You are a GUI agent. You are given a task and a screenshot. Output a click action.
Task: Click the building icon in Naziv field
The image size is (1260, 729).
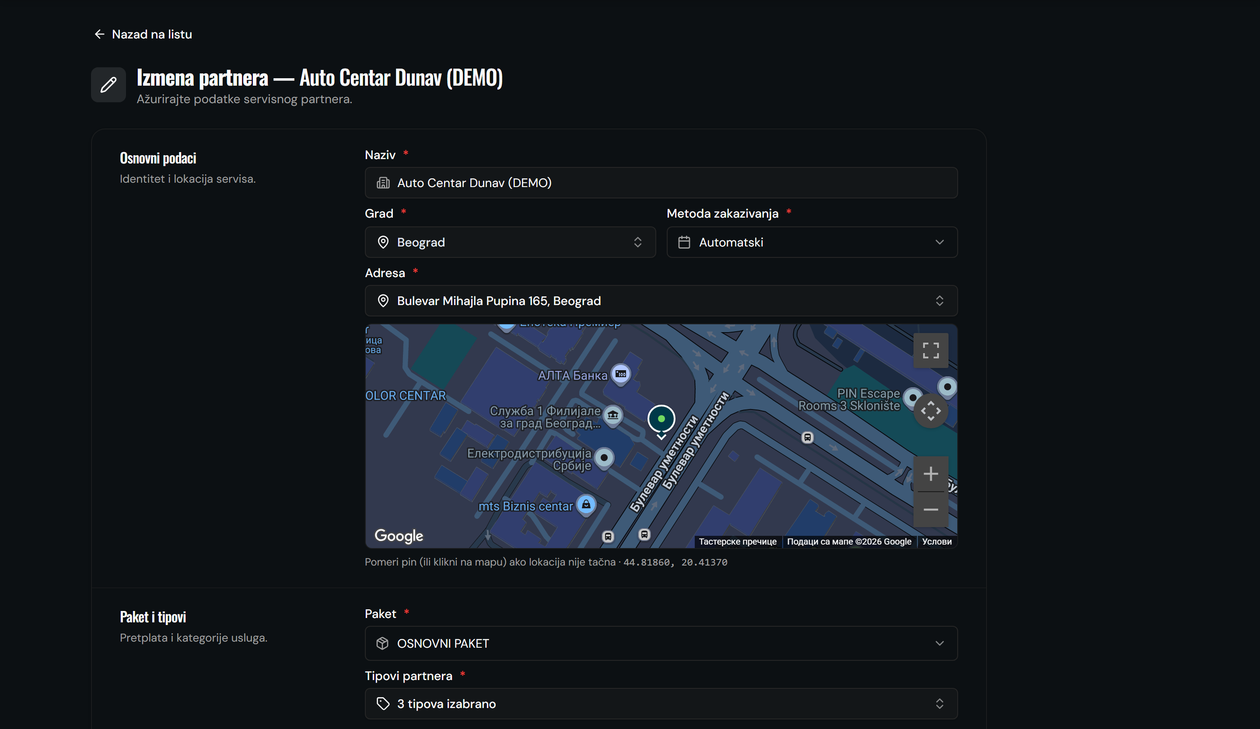383,183
